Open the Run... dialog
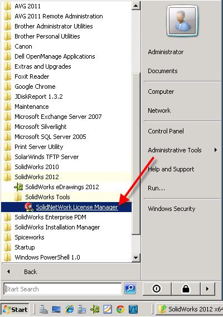223x317 pixels. [156, 188]
